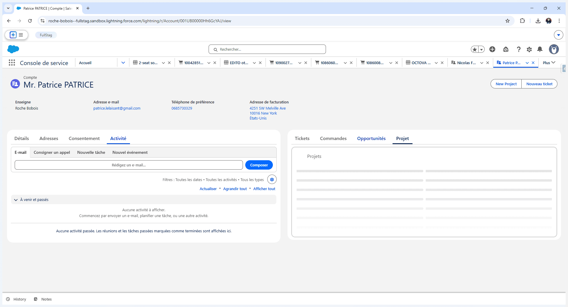Switch to the 1090027... workspace tab
Screen dimensions: 568x307
point(283,63)
